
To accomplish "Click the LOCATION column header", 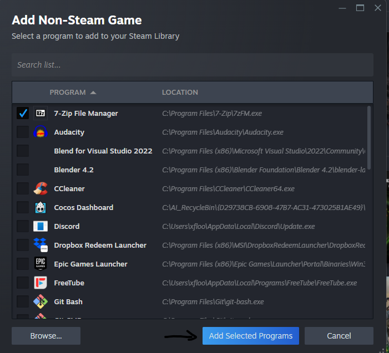I will pyautogui.click(x=180, y=93).
